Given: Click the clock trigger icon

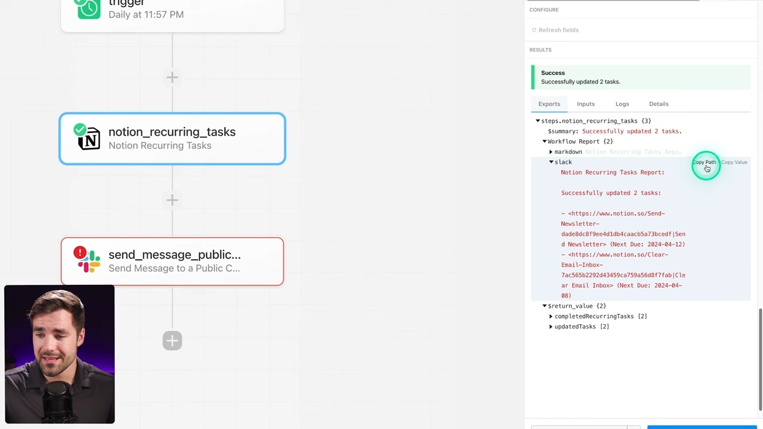Looking at the screenshot, I should (89, 8).
